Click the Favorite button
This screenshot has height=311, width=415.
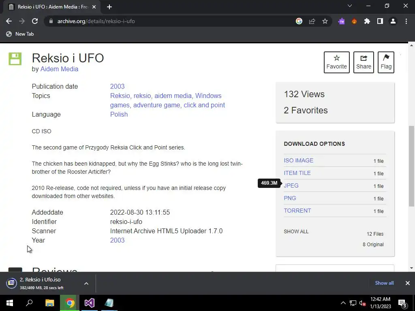click(x=337, y=62)
